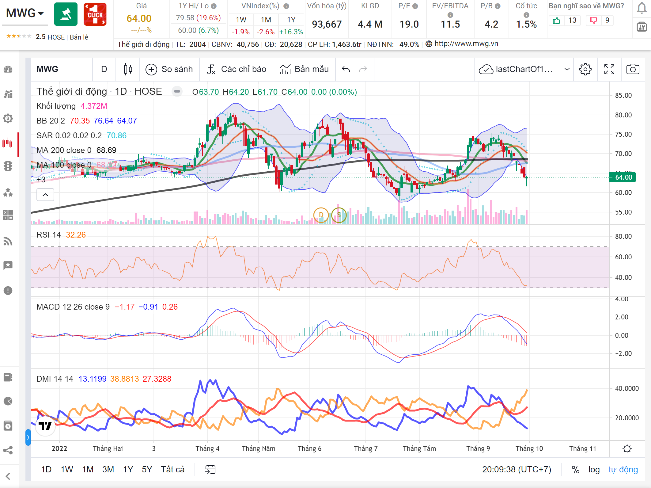
Task: Open the three stars sidebar icon
Action: [x=8, y=192]
